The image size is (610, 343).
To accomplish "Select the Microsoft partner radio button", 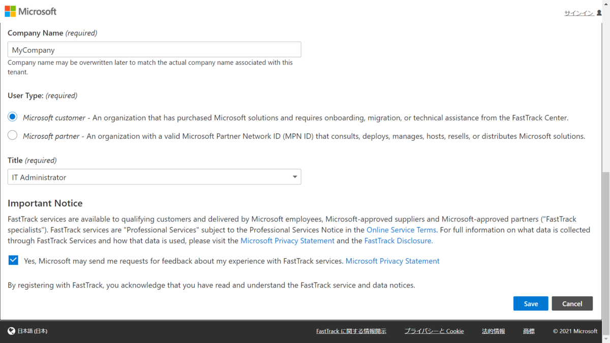I will 13,135.
